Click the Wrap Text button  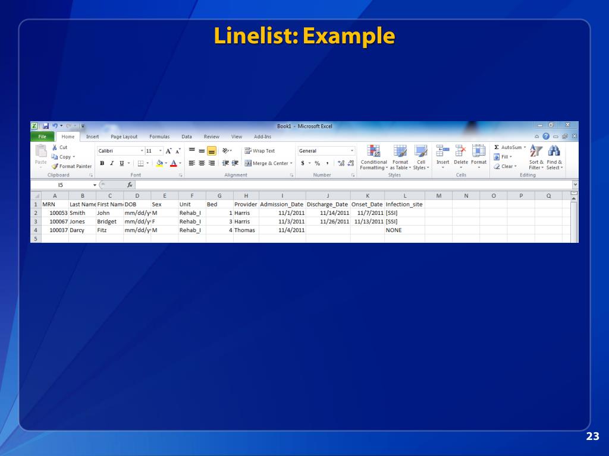(259, 151)
